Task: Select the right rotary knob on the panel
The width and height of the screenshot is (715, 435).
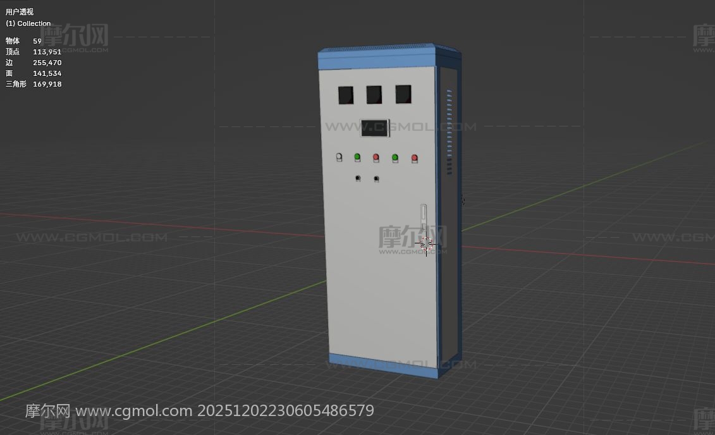Action: pyautogui.click(x=377, y=179)
